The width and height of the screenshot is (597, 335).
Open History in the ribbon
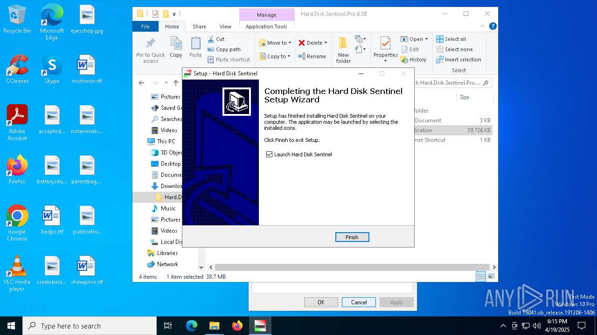(414, 60)
